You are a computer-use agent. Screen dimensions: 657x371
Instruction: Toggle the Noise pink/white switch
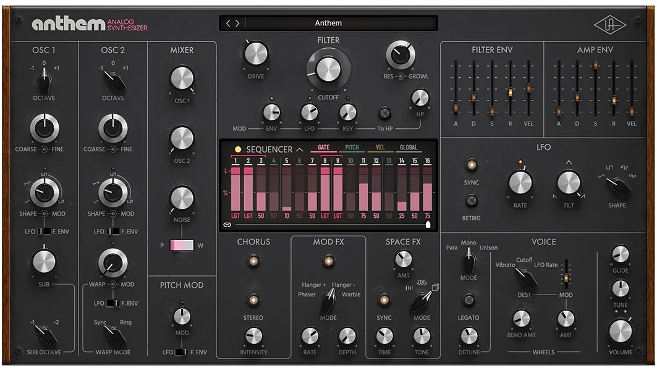point(182,245)
